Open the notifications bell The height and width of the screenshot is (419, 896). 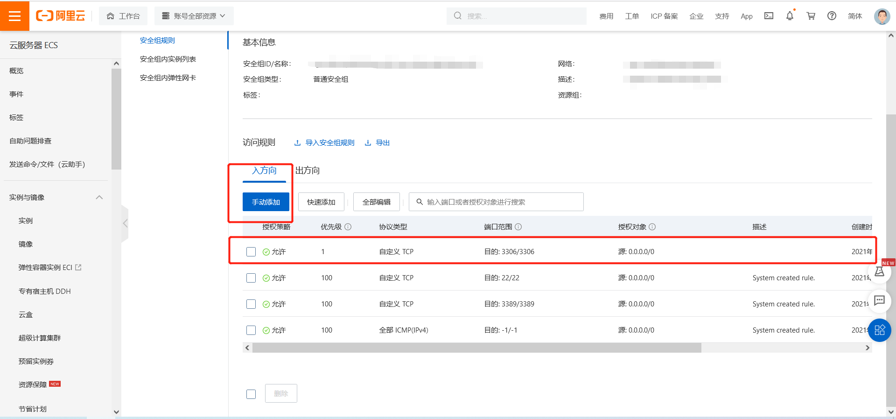(x=790, y=16)
